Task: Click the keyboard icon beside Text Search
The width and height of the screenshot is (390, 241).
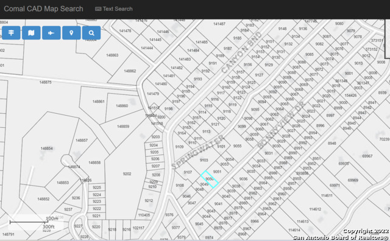Action: click(x=98, y=9)
